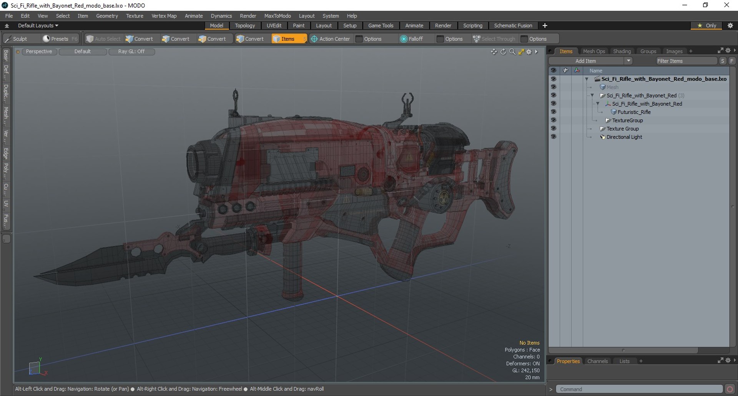
Task: Click the viewport pan/move icon
Action: pos(494,52)
